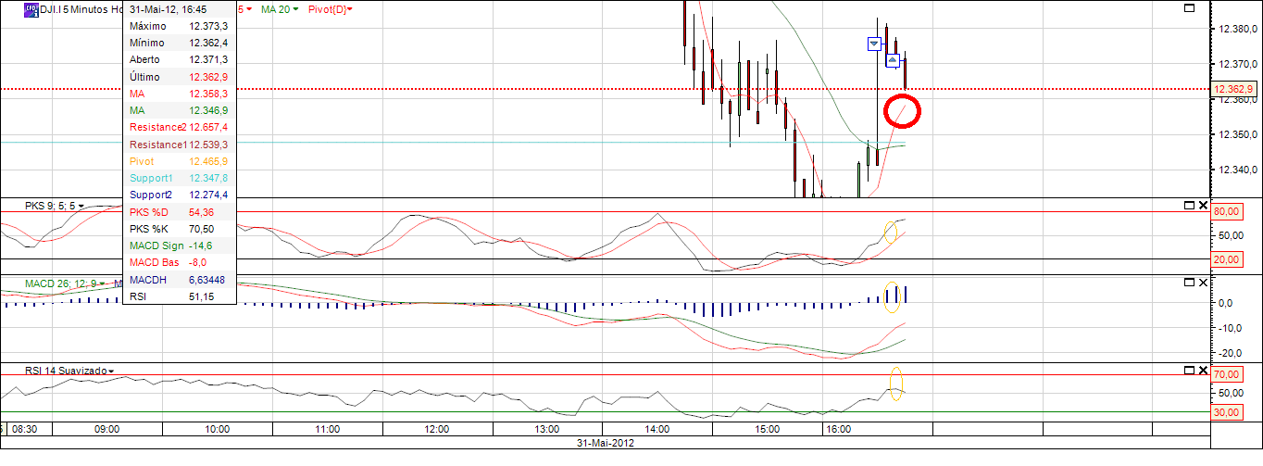Click the DJI.I 5 Minutos chart title
This screenshot has height=466, width=1263.
80,8
